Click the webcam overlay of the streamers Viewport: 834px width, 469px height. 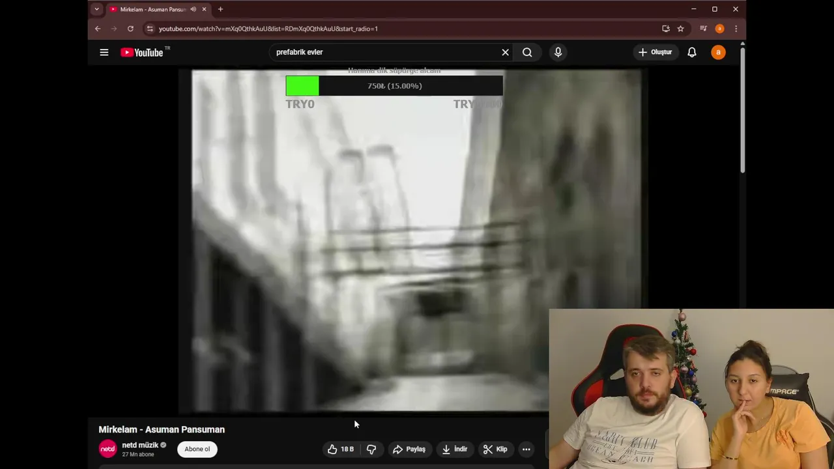(691, 389)
